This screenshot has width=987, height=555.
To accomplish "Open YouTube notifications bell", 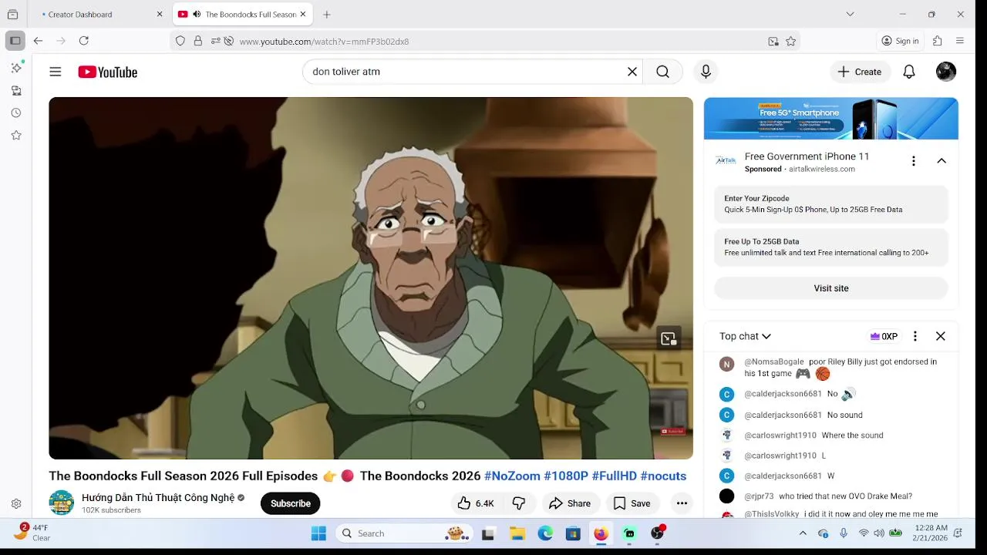I will click(909, 72).
